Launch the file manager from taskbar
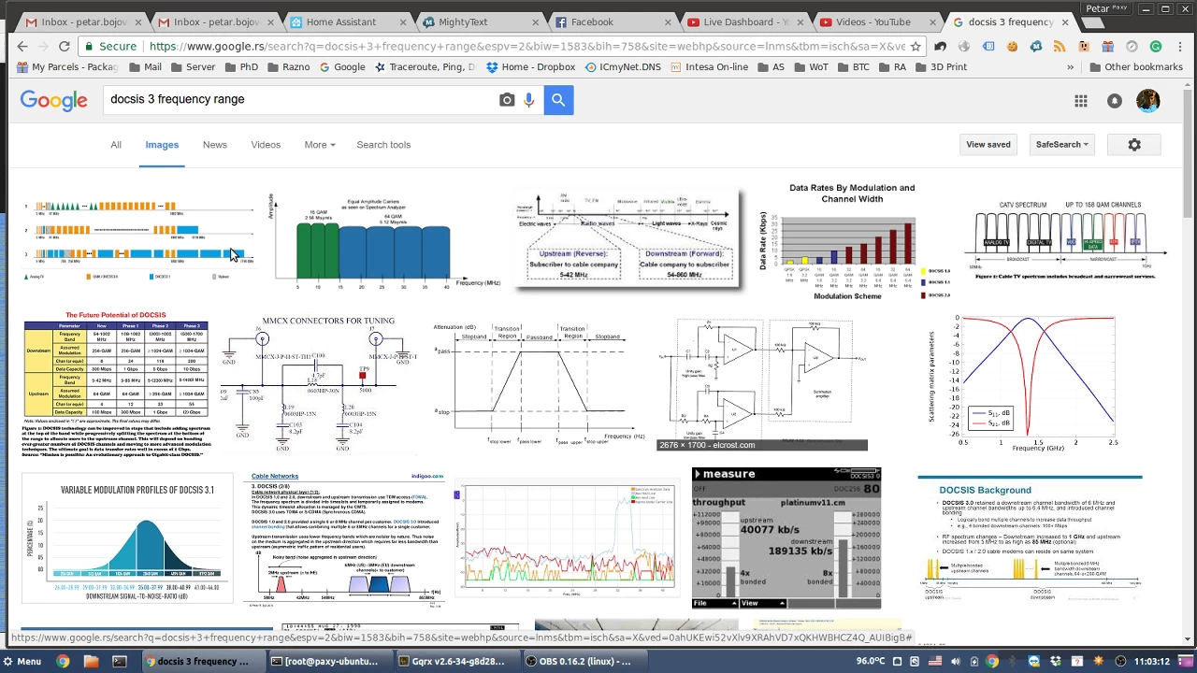The width and height of the screenshot is (1197, 673). 91,661
